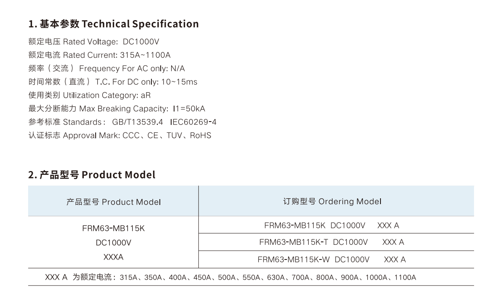Click the XXXA text in product cell
This screenshot has width=495, height=306.
(x=113, y=257)
